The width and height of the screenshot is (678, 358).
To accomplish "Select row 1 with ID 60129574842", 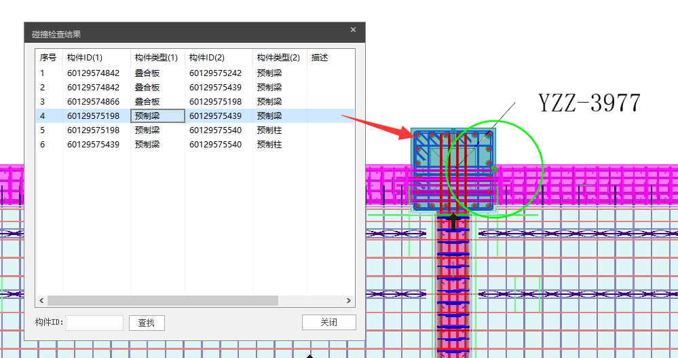I will click(93, 73).
